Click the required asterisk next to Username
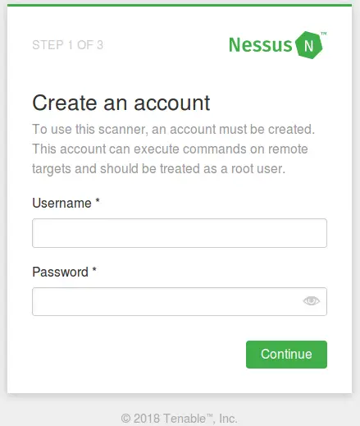Screen dimensions: 360x426 tap(98, 200)
